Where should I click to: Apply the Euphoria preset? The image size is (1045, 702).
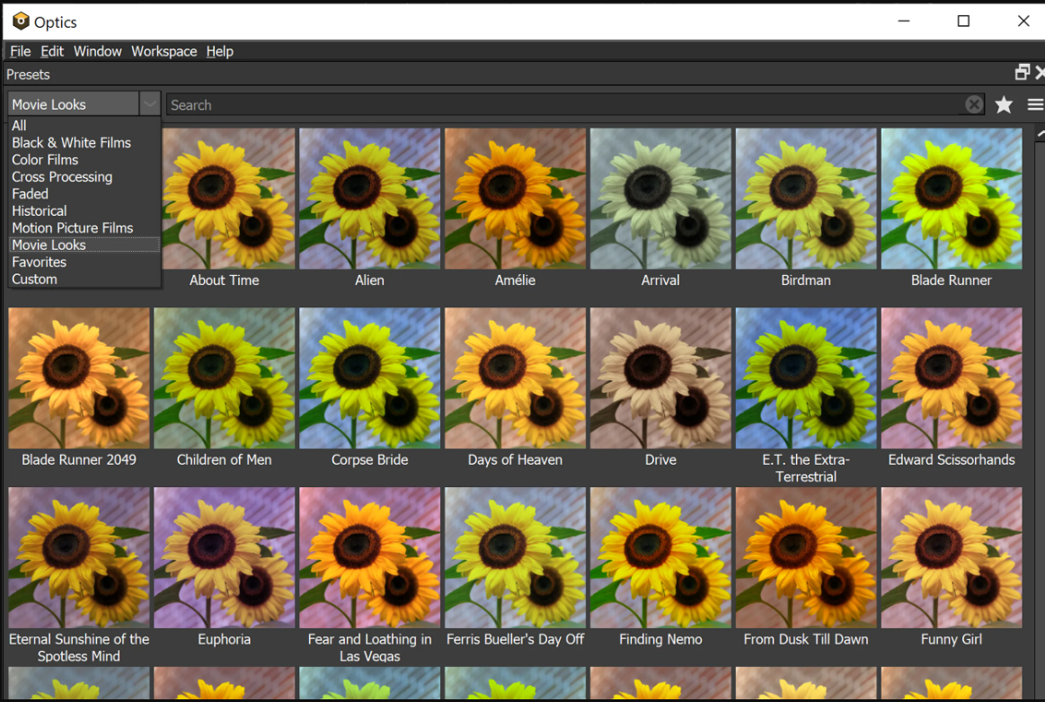coord(224,557)
